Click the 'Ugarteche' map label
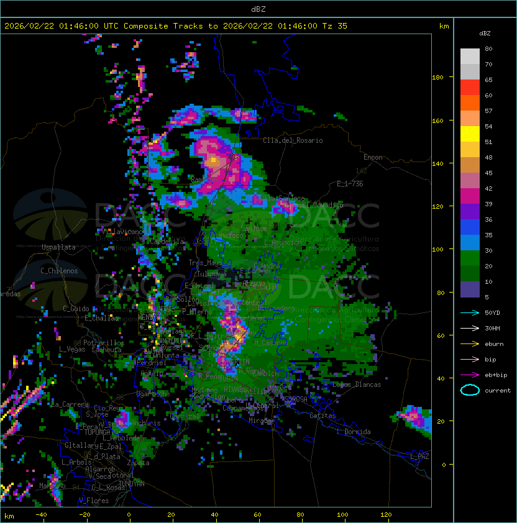This screenshot has height=523, width=517. [153, 394]
